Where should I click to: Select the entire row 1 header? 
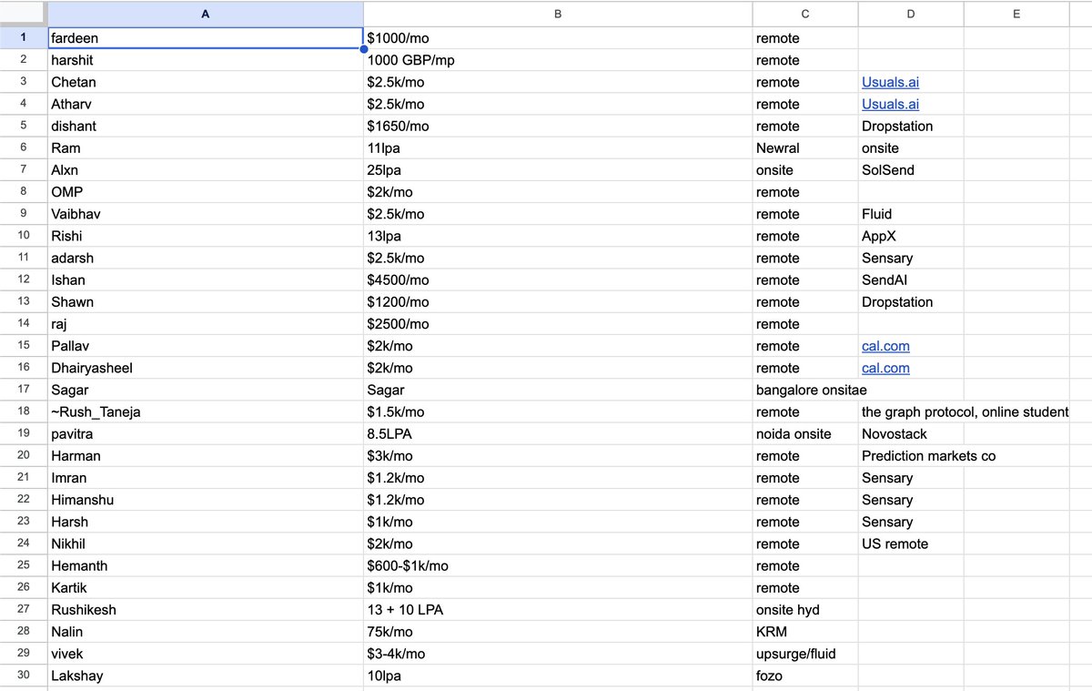(24, 38)
